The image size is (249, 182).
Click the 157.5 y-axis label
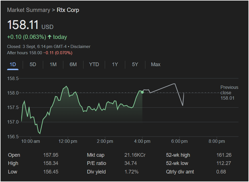(x=13, y=108)
